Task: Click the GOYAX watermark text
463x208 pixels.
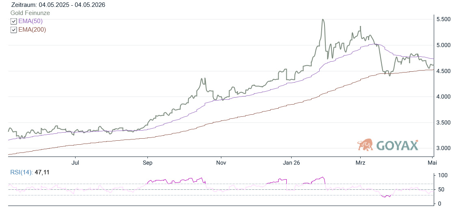Action: pos(398,145)
